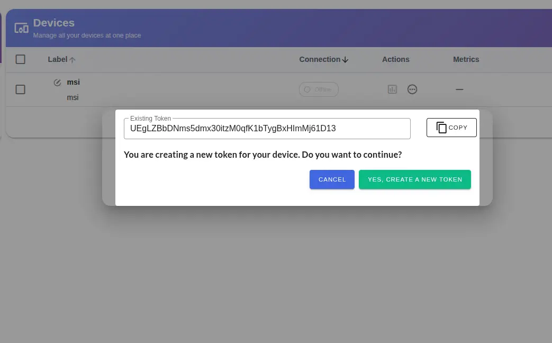552x343 pixels.
Task: Toggle the select-all checkbox in the table header
Action: [21, 59]
